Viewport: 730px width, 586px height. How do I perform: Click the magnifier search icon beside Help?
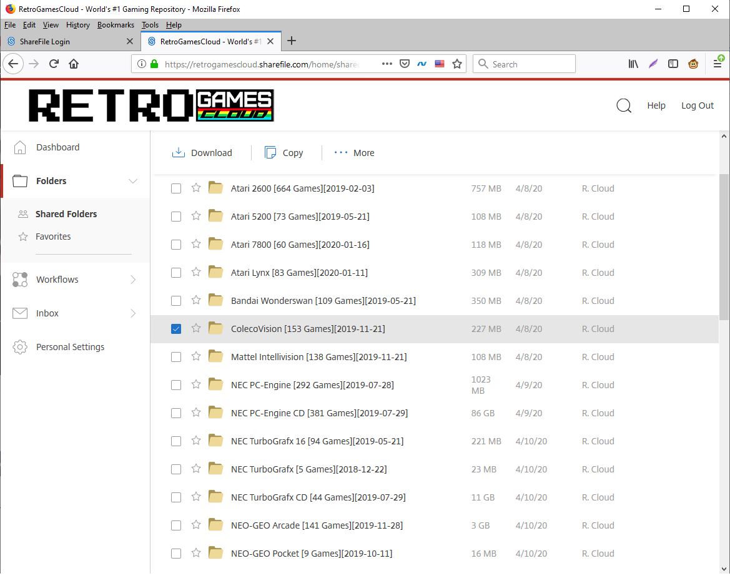click(x=624, y=105)
